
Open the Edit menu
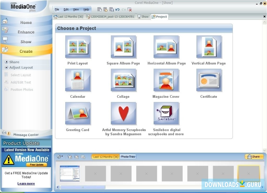pos(66,10)
